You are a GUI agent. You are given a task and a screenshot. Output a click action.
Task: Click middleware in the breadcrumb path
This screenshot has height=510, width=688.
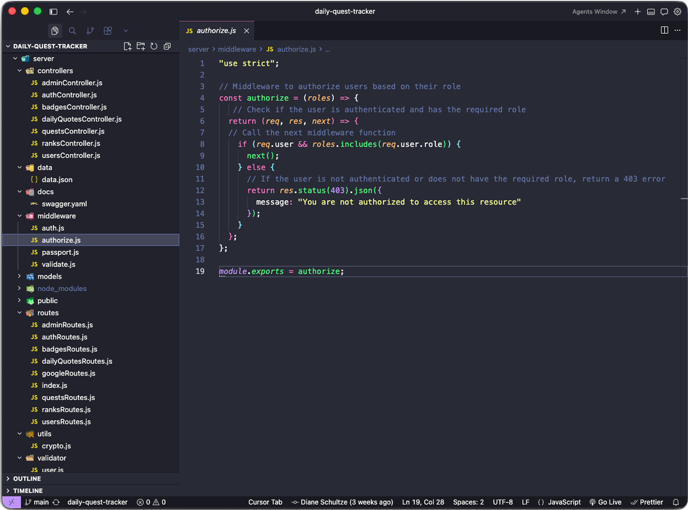[x=237, y=49]
